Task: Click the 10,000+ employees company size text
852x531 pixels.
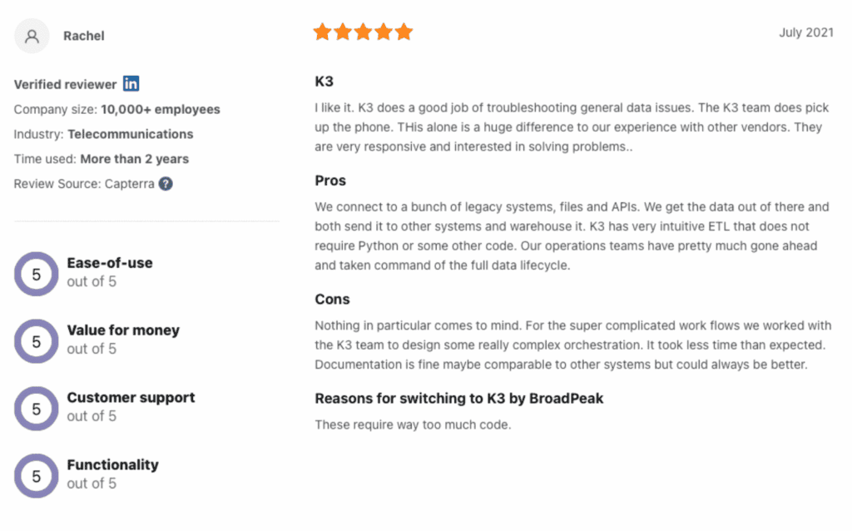Action: pos(161,109)
